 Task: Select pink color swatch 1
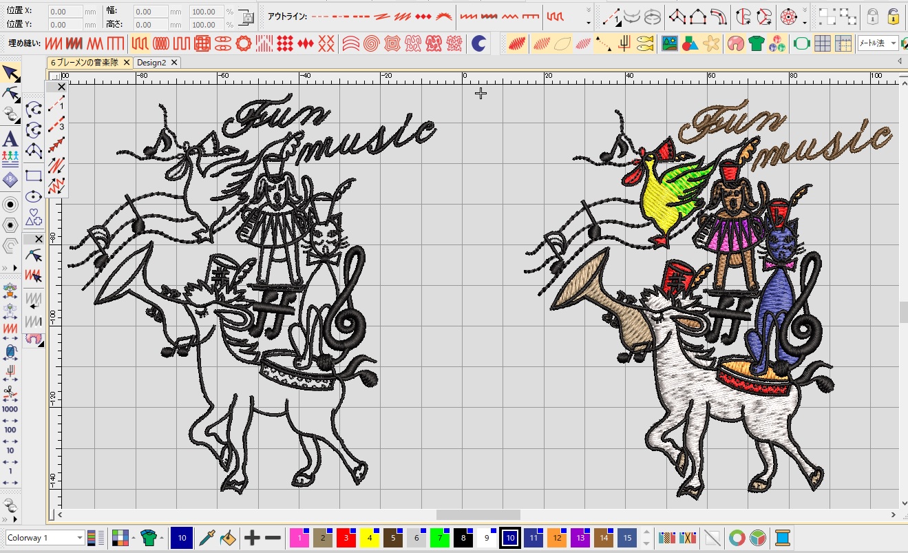299,538
